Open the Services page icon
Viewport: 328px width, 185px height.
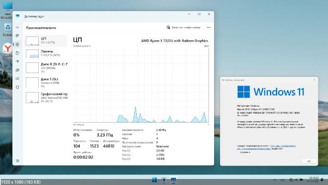click(x=18, y=86)
